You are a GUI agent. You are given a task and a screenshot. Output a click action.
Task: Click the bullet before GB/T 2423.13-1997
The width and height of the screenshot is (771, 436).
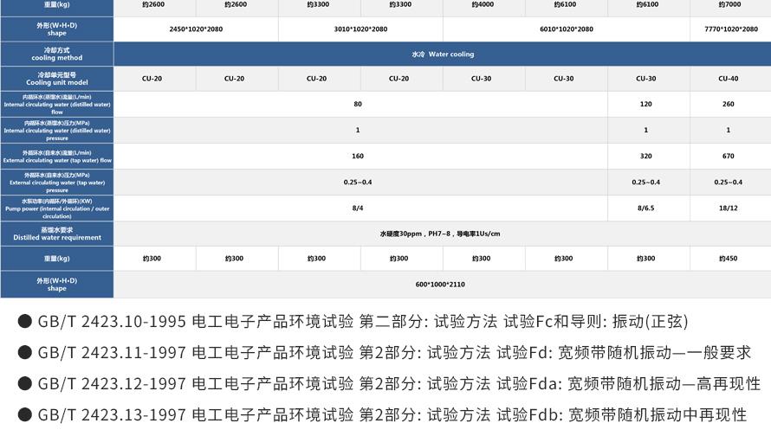25,414
